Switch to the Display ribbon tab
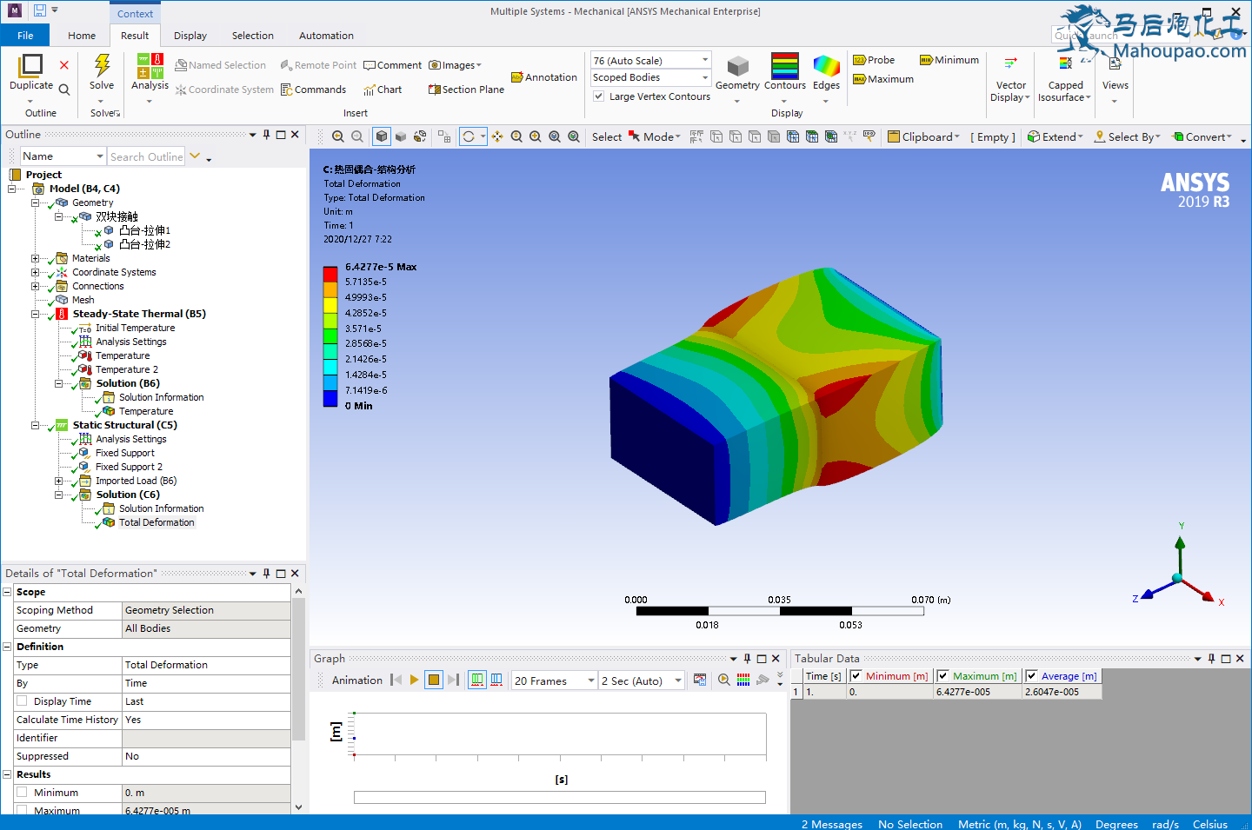This screenshot has height=830, width=1252. coord(190,36)
